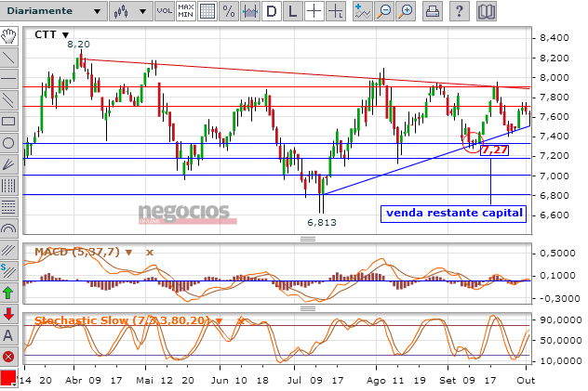This screenshot has width=588, height=391.
Task: Grab the divider handle above Stochastic panel
Action: point(308,308)
